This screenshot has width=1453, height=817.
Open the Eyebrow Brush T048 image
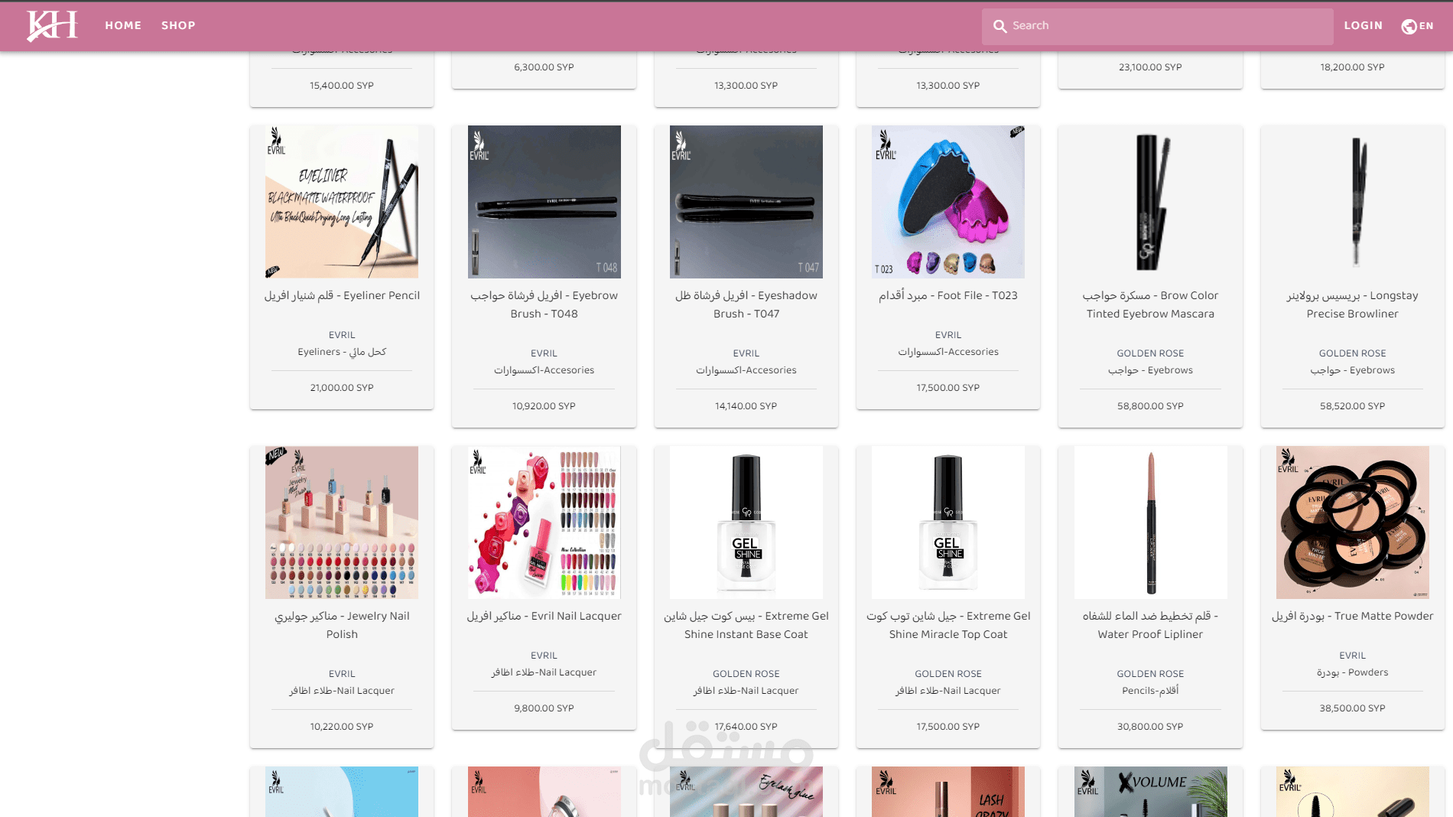pyautogui.click(x=544, y=202)
